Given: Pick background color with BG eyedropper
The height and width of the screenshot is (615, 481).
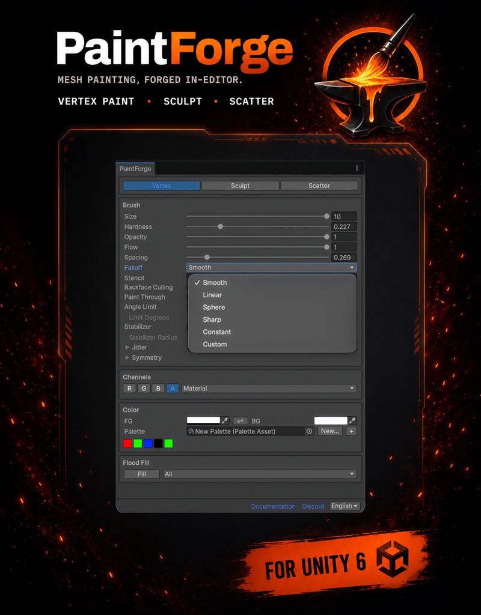Looking at the screenshot, I should [x=352, y=420].
